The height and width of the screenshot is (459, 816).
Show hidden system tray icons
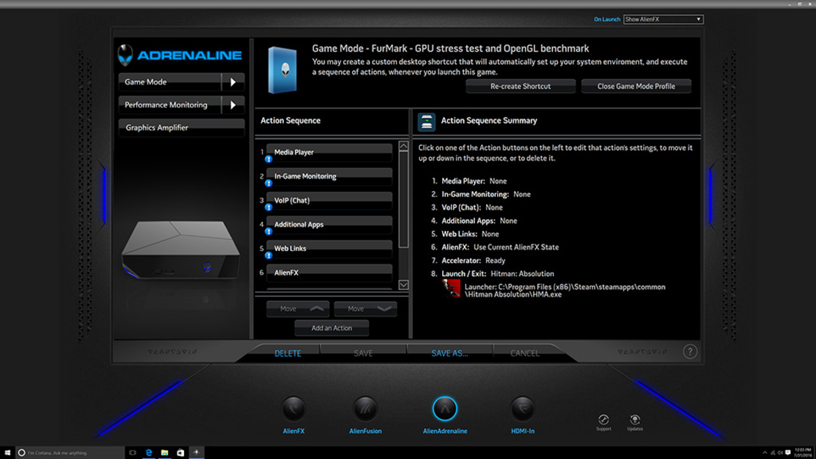coord(764,453)
